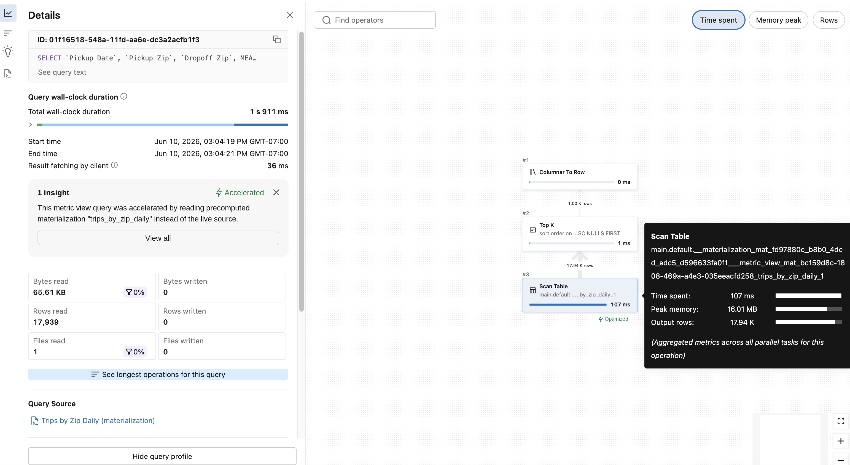This screenshot has height=465, width=850.
Task: Click info icon beside Query wall-clock duration
Action: pos(124,97)
